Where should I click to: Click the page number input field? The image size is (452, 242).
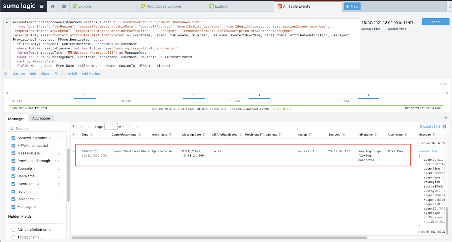pyautogui.click(x=111, y=127)
